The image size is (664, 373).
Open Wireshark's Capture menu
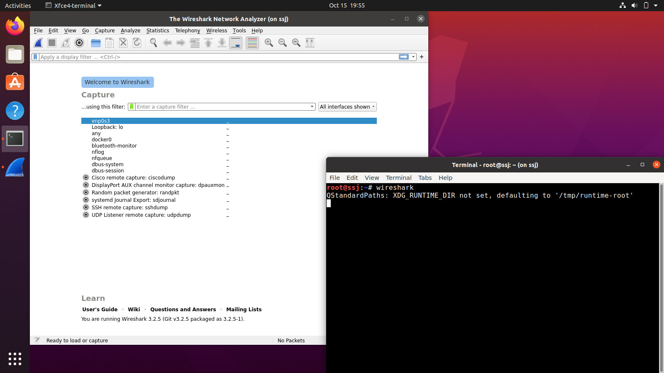(x=105, y=31)
